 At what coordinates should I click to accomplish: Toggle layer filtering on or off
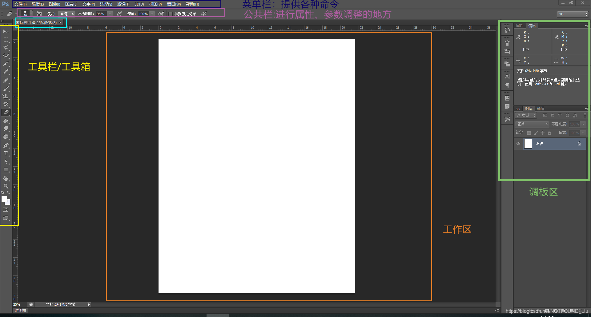click(585, 116)
